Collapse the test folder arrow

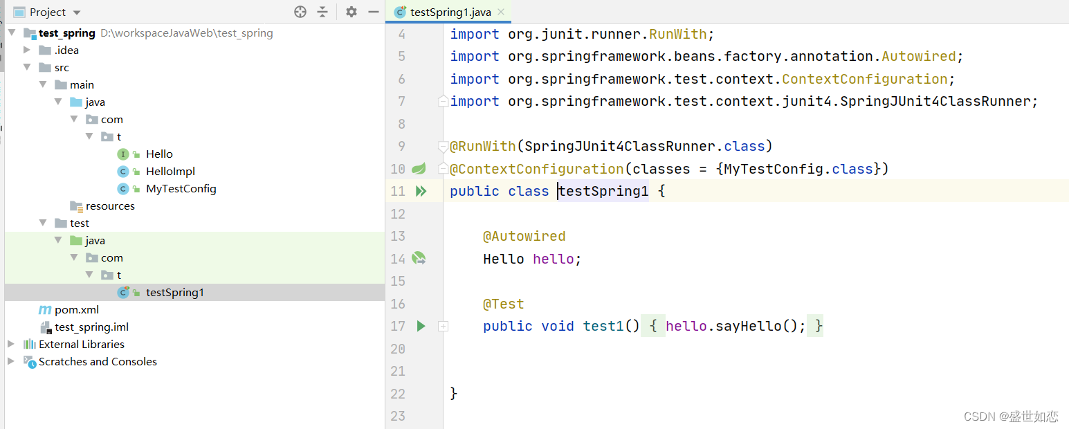point(43,223)
